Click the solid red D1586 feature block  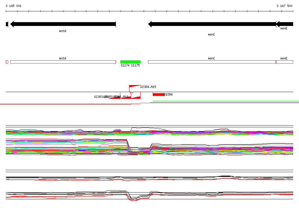159,95
